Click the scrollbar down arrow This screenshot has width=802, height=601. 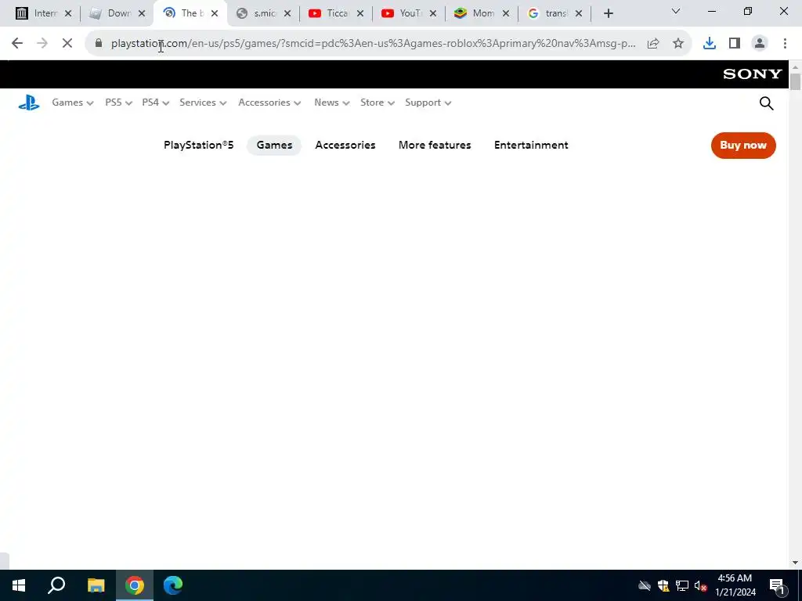pos(795,563)
